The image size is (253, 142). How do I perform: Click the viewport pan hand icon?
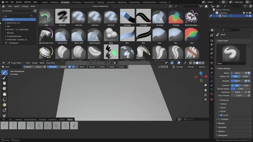pos(206,90)
